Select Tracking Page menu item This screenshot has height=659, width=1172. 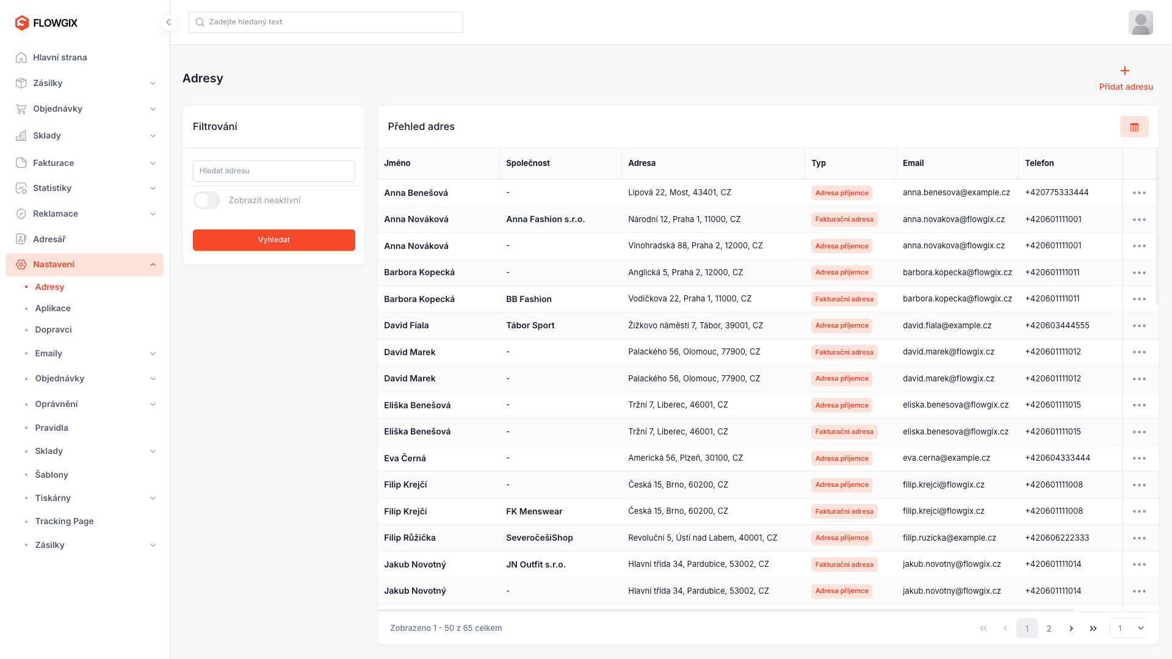pyautogui.click(x=64, y=521)
